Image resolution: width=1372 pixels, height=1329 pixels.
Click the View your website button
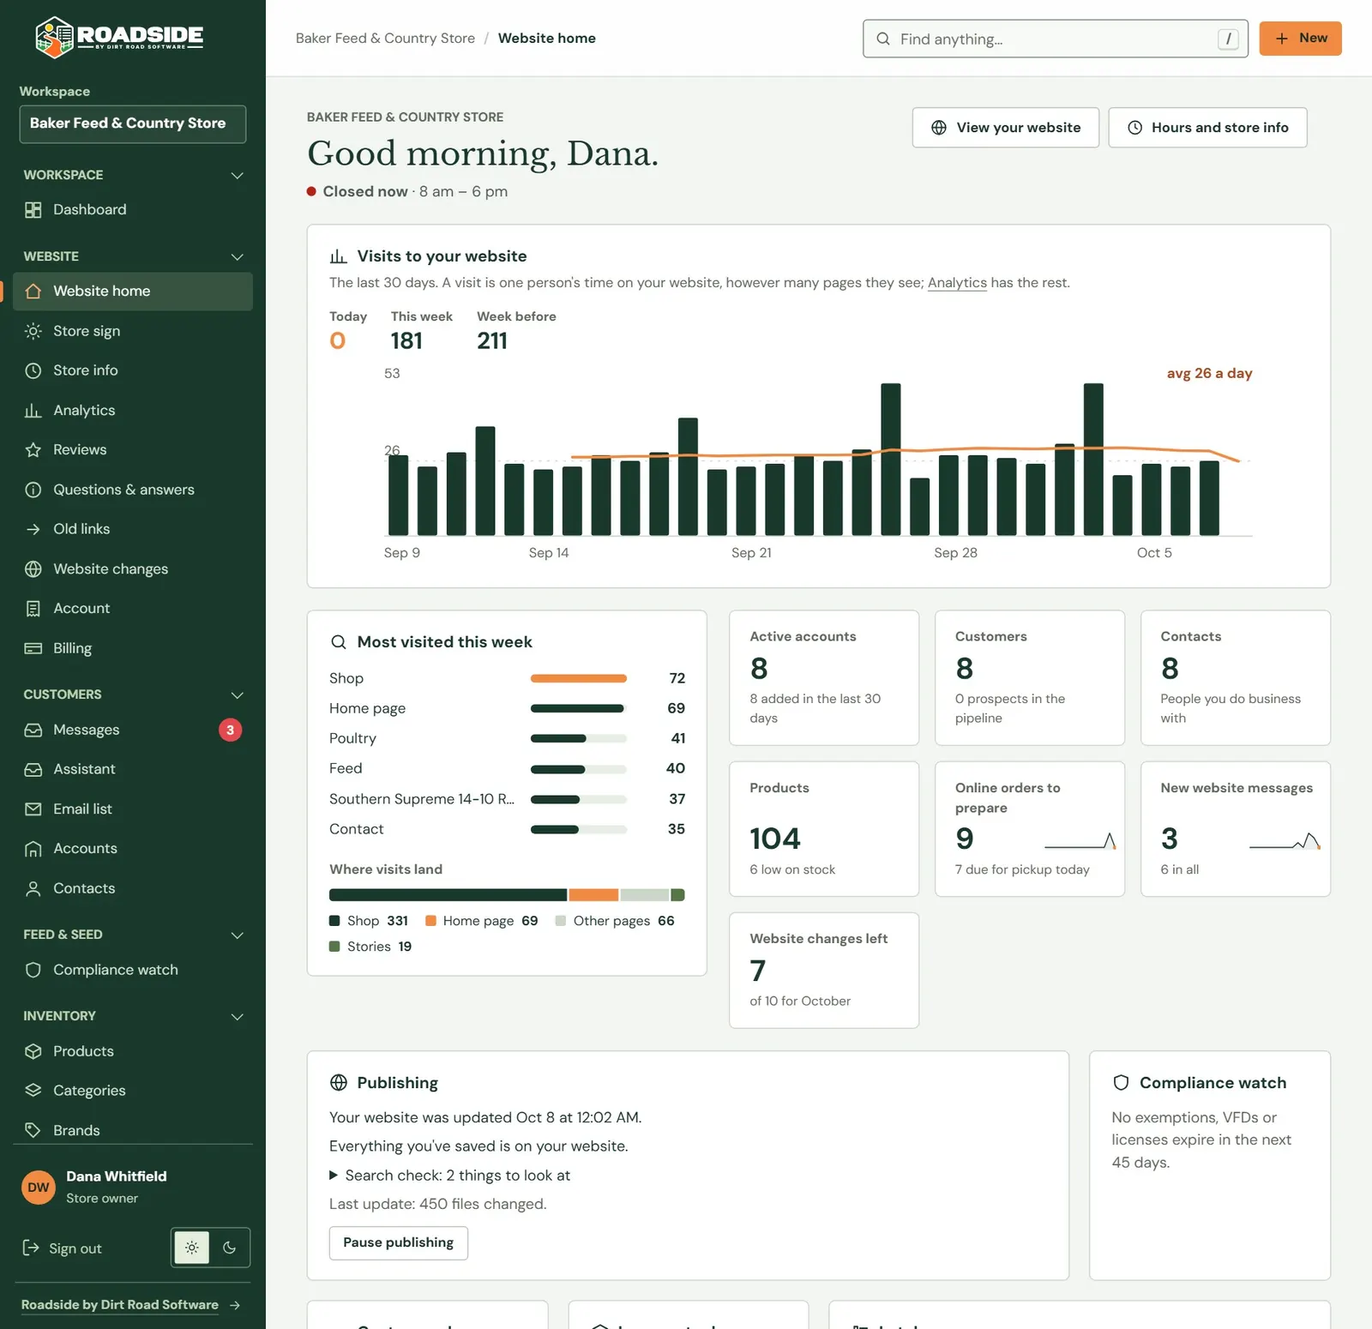tap(1006, 128)
